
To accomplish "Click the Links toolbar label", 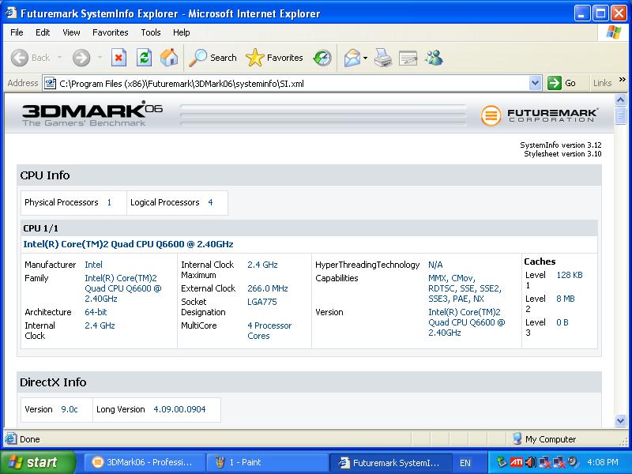I will point(602,83).
